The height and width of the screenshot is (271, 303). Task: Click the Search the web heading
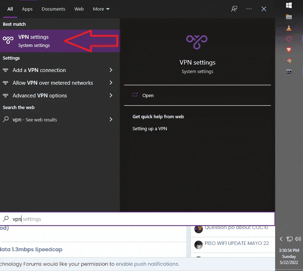pos(19,108)
